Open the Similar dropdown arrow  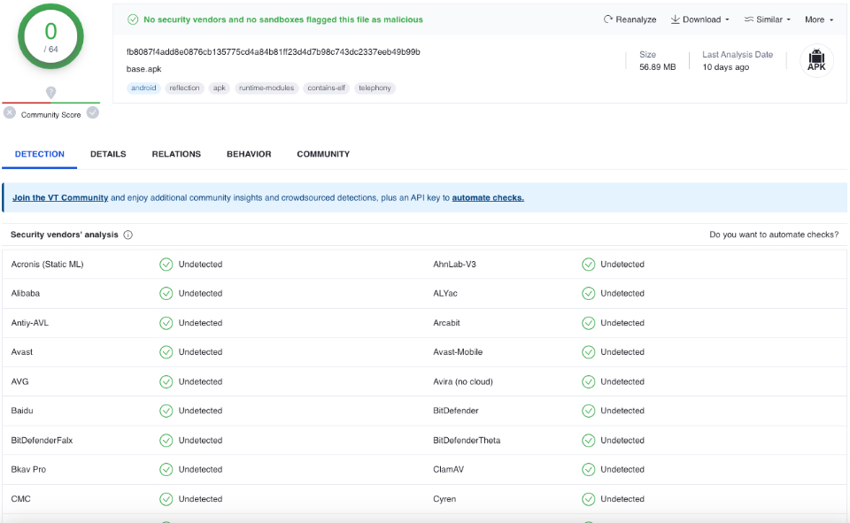coord(789,20)
